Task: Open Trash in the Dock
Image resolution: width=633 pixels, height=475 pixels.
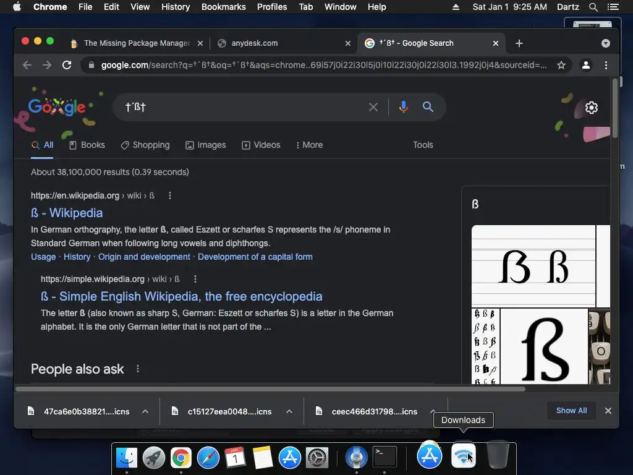Action: [498, 455]
